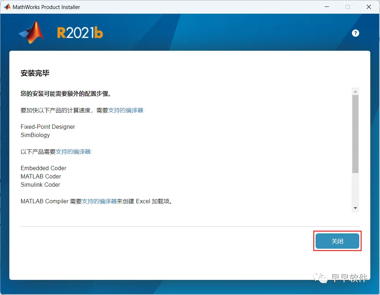
Task: Click the scrollbar up arrow
Action: click(355, 91)
